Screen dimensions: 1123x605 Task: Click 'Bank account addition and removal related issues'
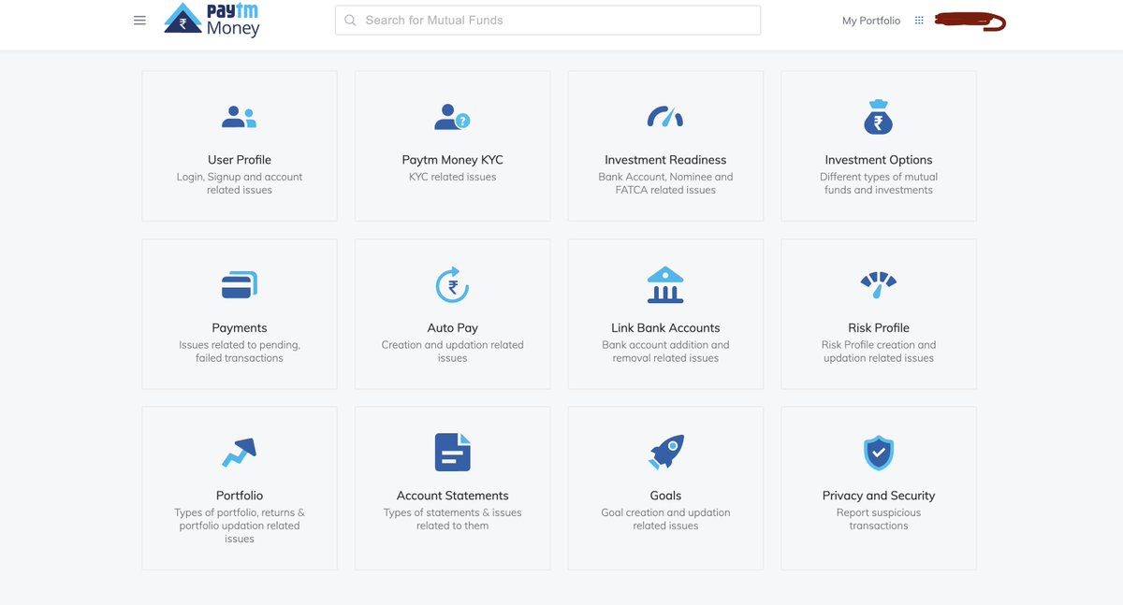[x=665, y=352]
